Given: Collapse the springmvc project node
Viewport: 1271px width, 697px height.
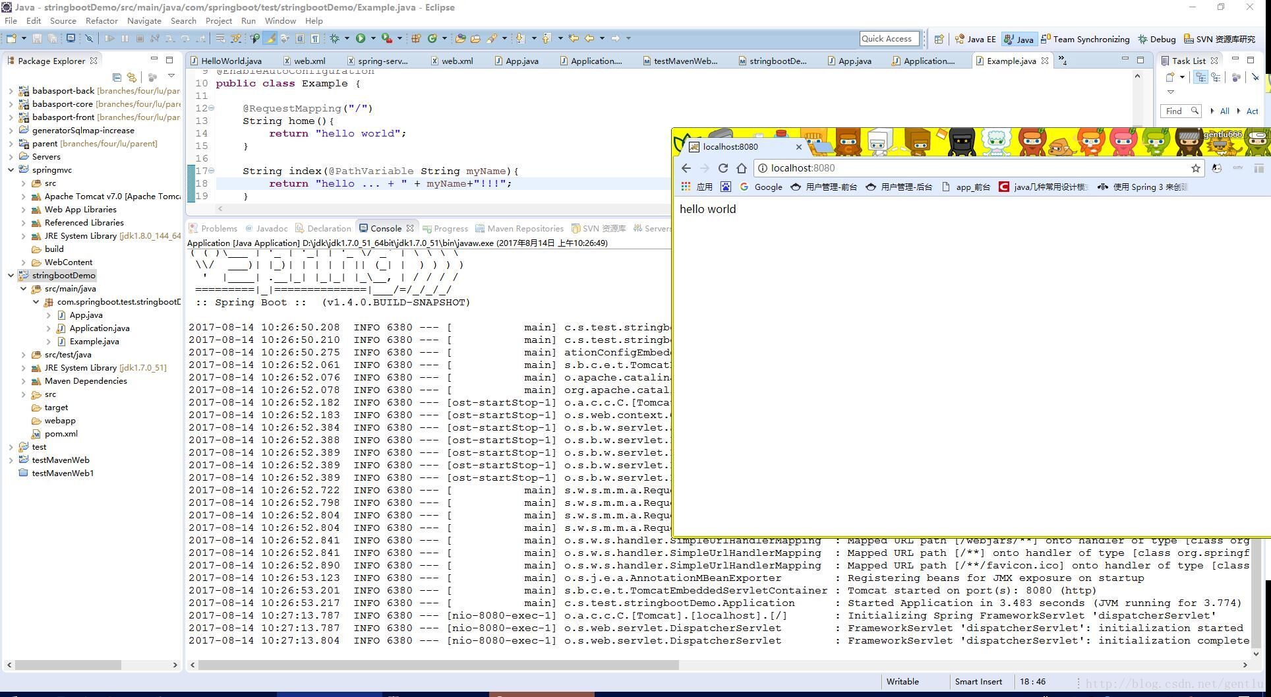Looking at the screenshot, I should tap(11, 170).
